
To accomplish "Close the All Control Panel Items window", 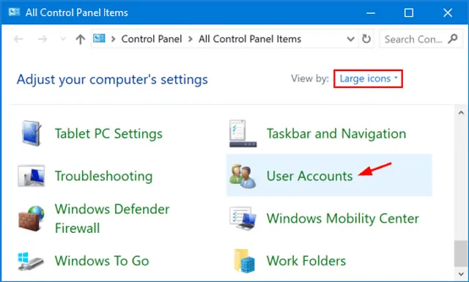I will (x=448, y=13).
